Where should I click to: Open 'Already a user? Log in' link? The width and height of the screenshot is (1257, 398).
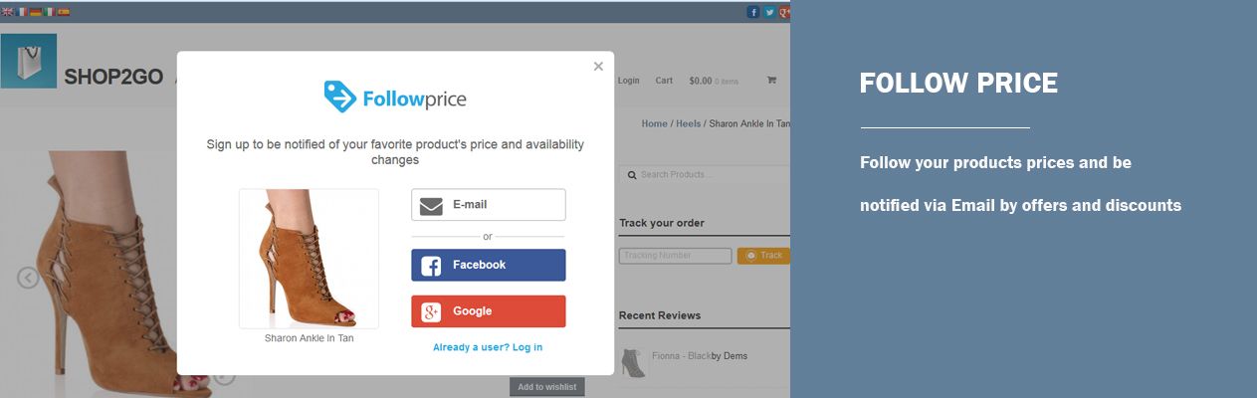click(488, 347)
